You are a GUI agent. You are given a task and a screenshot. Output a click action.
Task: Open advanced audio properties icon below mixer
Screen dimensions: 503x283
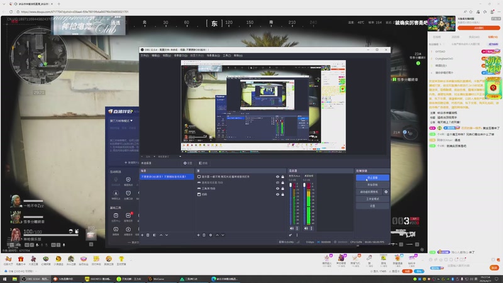click(x=290, y=235)
